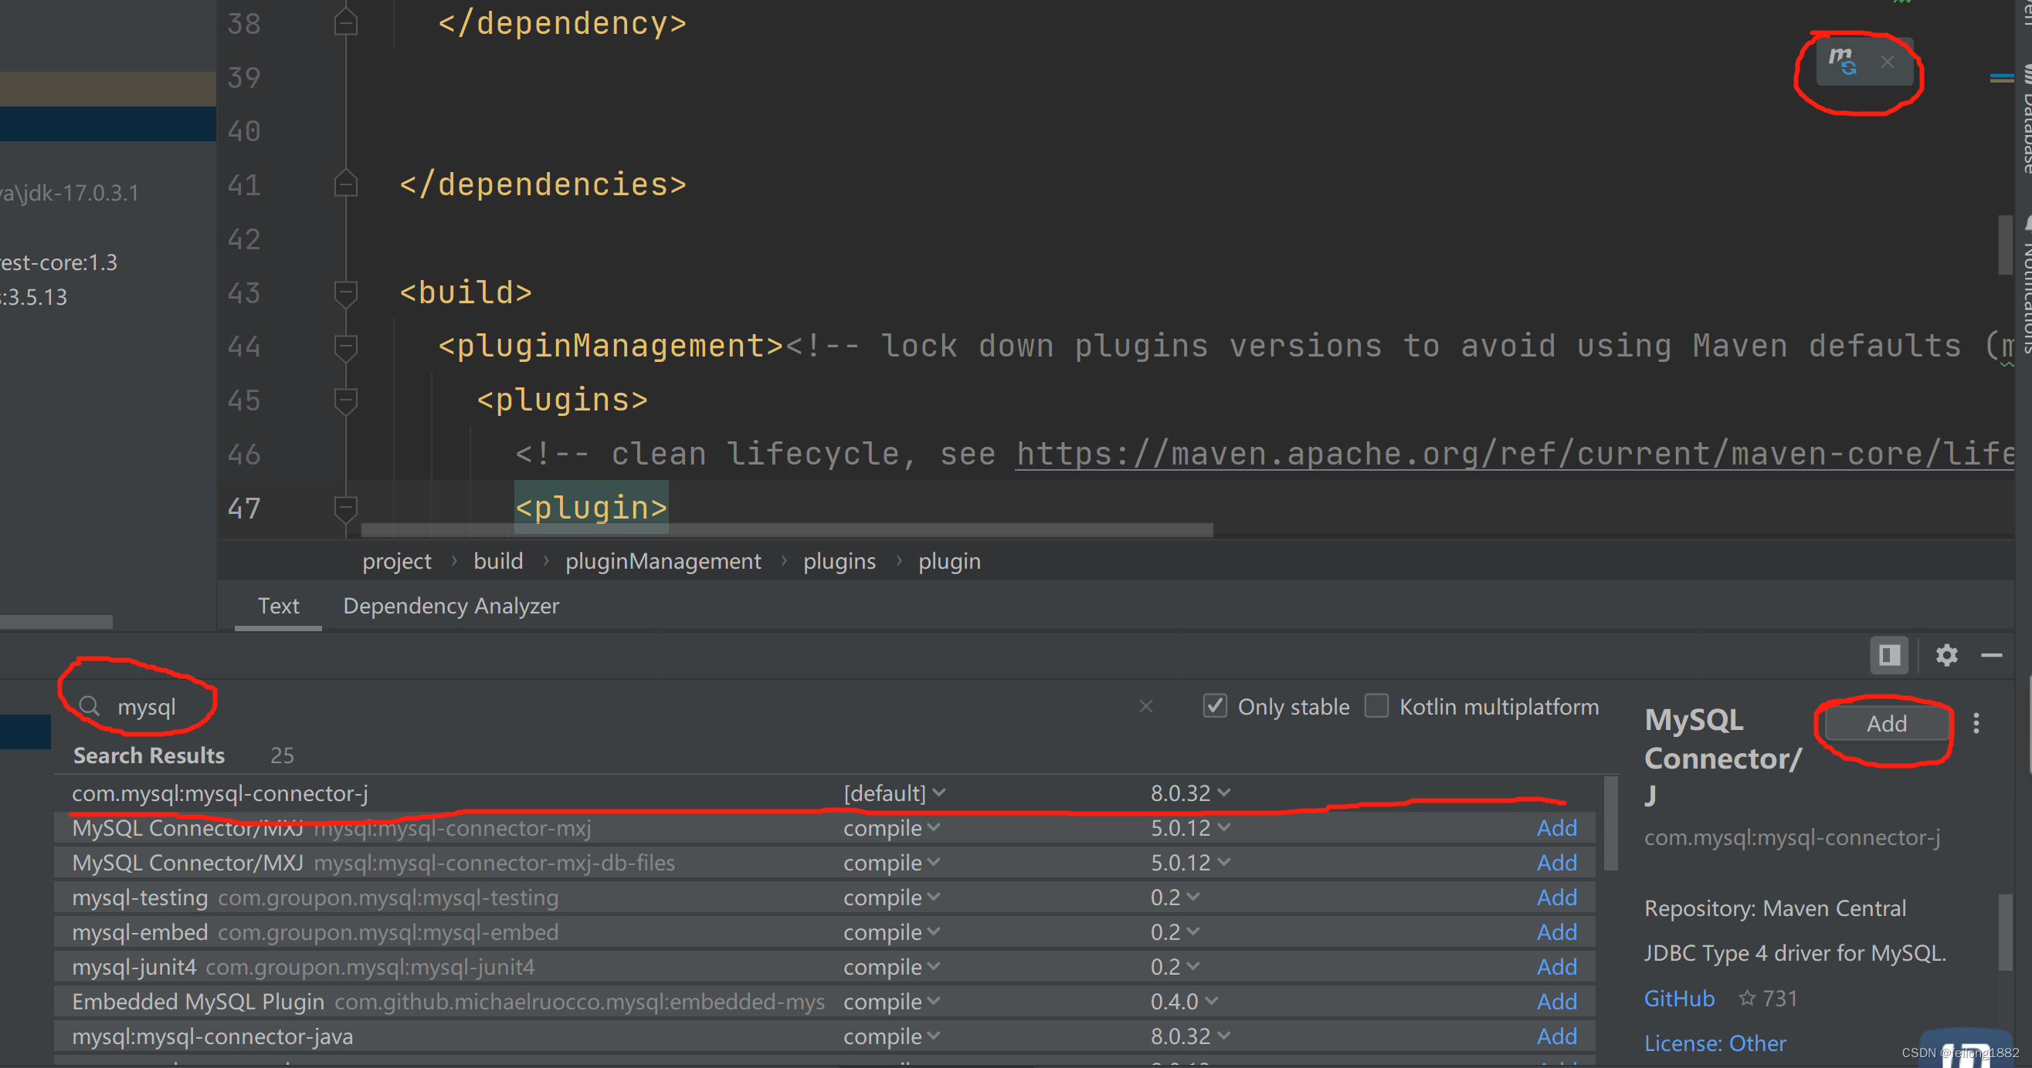Select the Embedded MySQL Plugin row

tap(824, 1001)
